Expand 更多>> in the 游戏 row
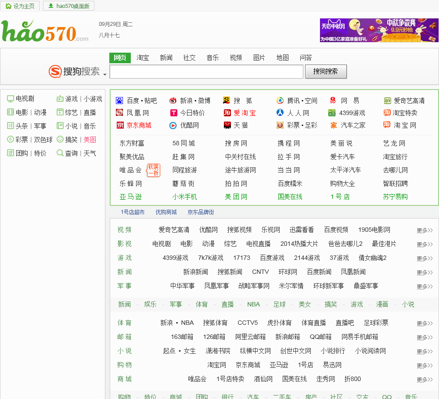This screenshot has width=439, height=399. click(x=425, y=259)
